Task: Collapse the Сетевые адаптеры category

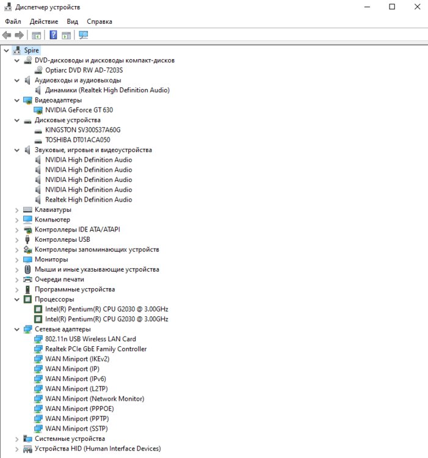Action: click(x=16, y=329)
